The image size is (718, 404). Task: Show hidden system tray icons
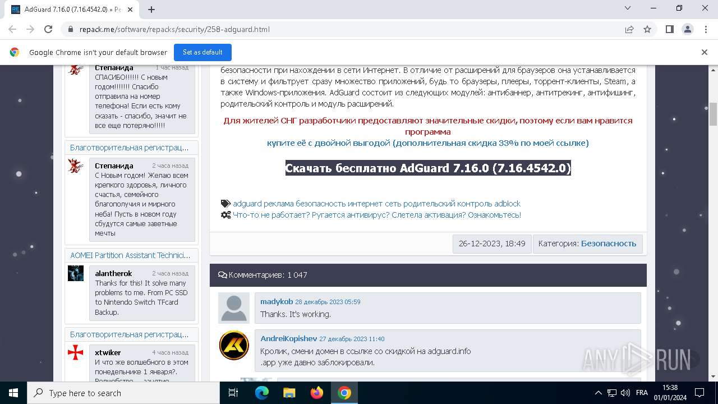(x=599, y=393)
